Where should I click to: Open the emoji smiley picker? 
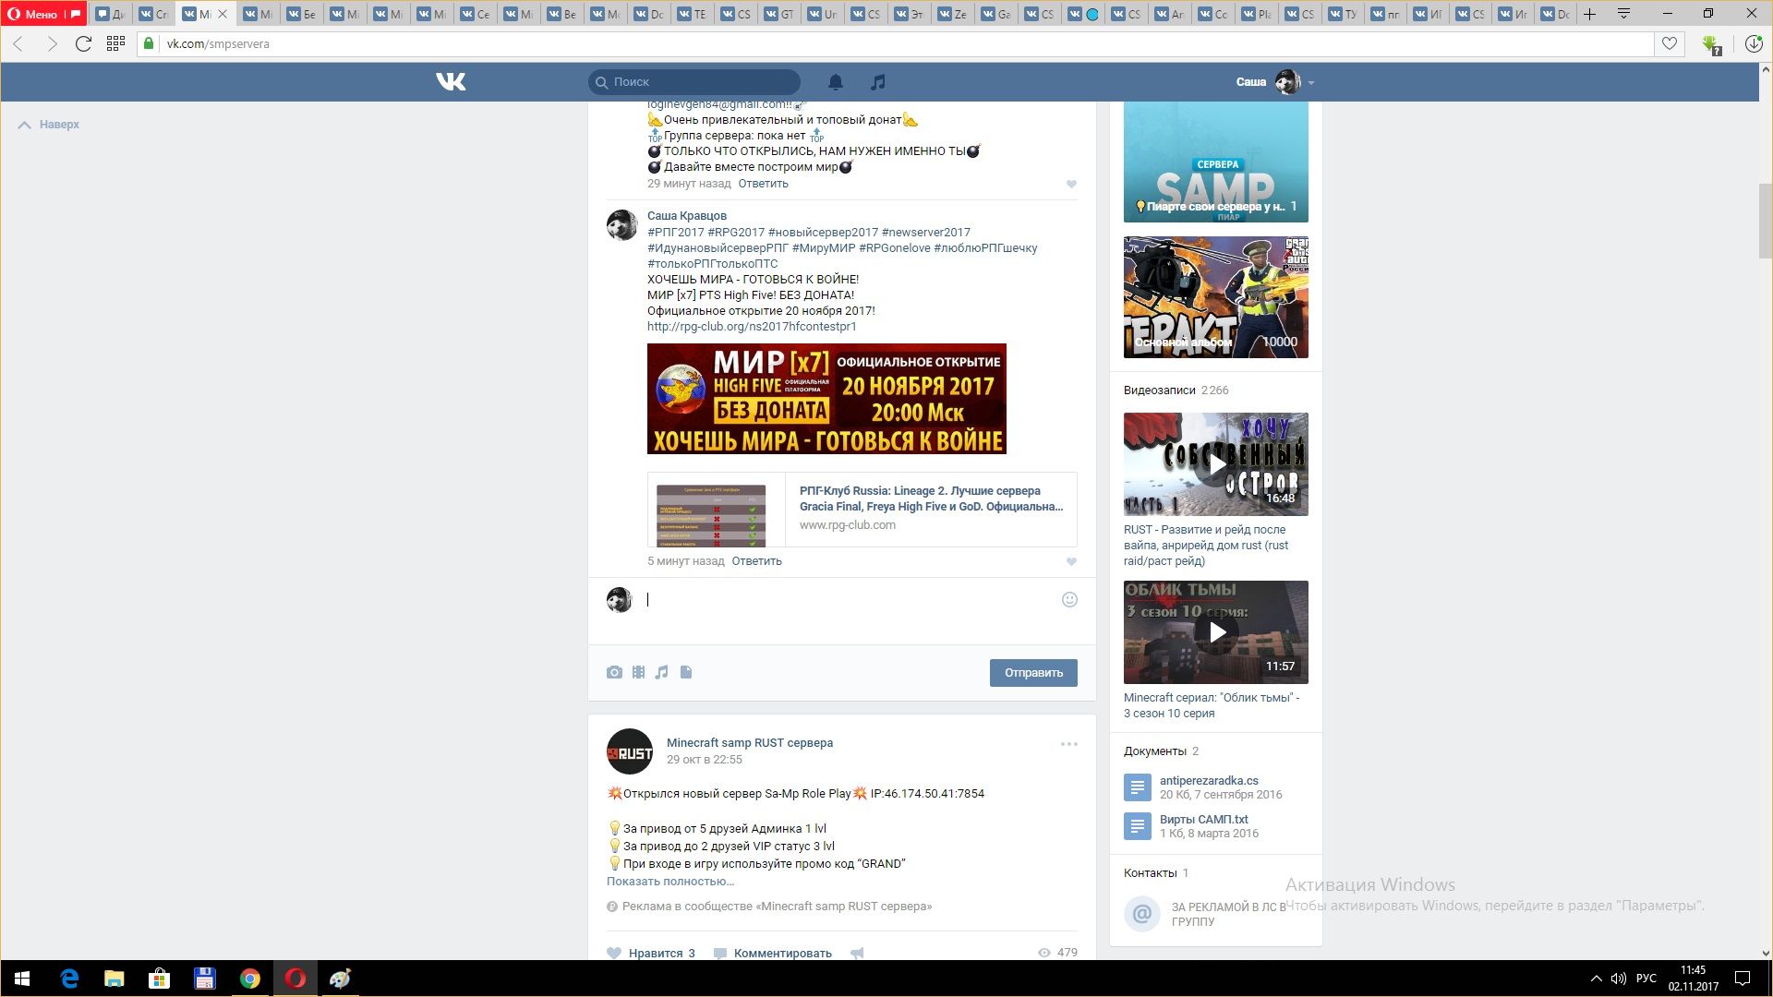pyautogui.click(x=1069, y=600)
